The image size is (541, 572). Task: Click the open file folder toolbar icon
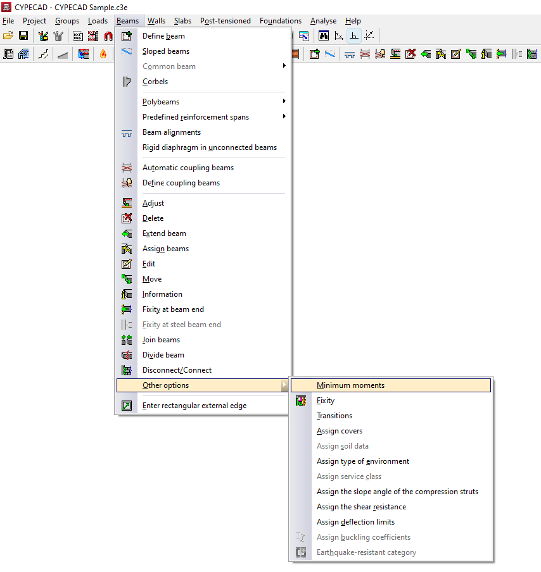pos(8,35)
